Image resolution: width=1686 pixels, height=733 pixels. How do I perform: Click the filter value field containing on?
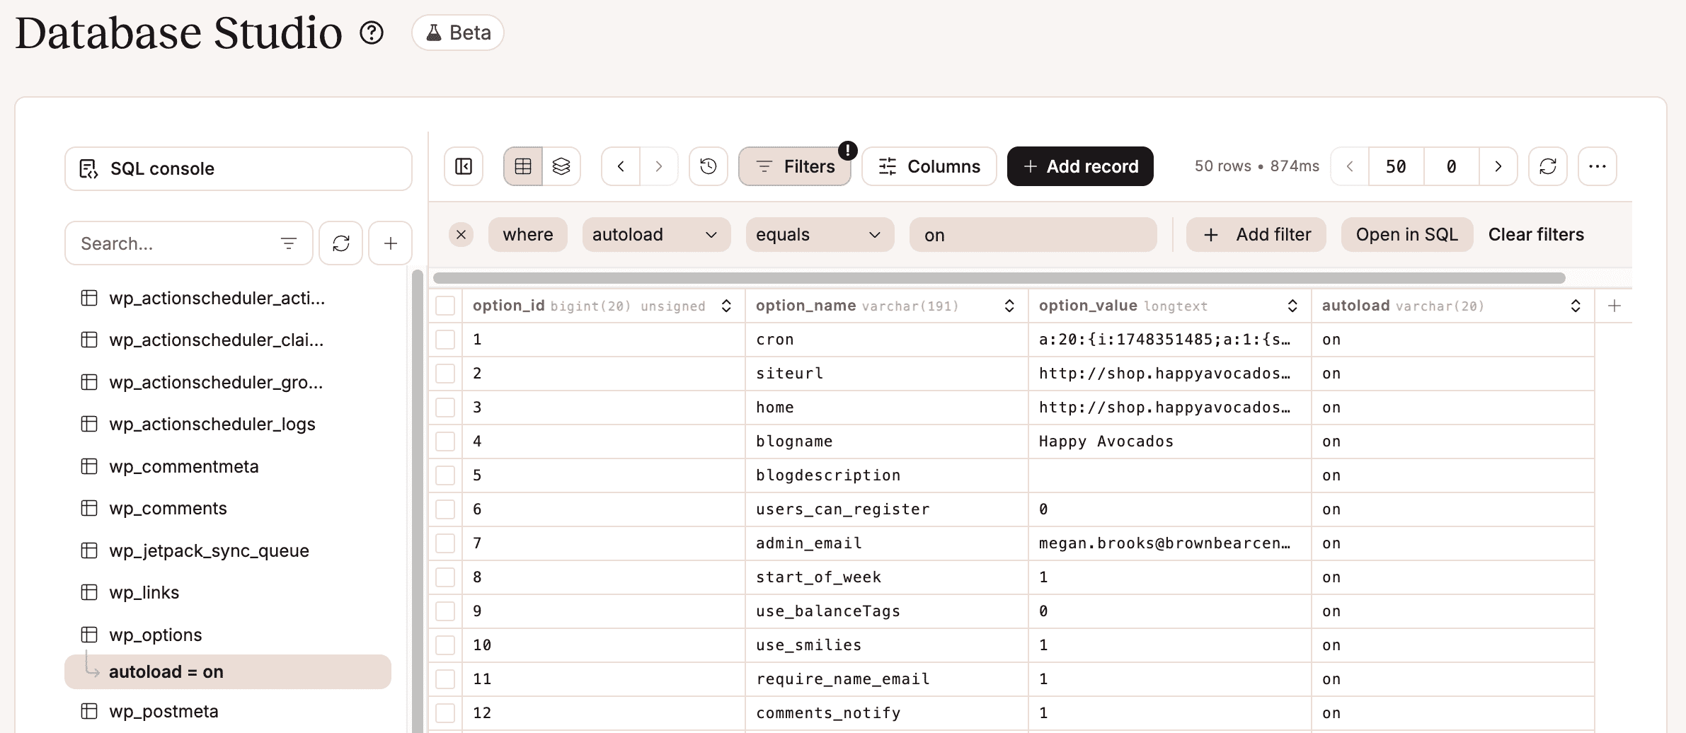(x=1033, y=234)
